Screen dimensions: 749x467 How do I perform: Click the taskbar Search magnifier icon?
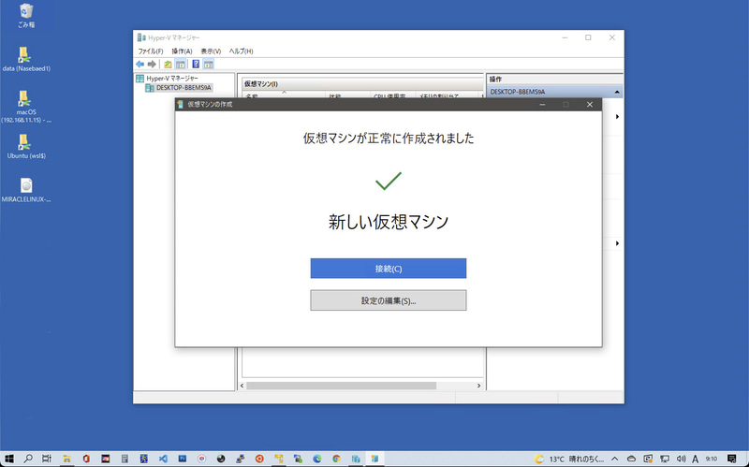[28, 459]
